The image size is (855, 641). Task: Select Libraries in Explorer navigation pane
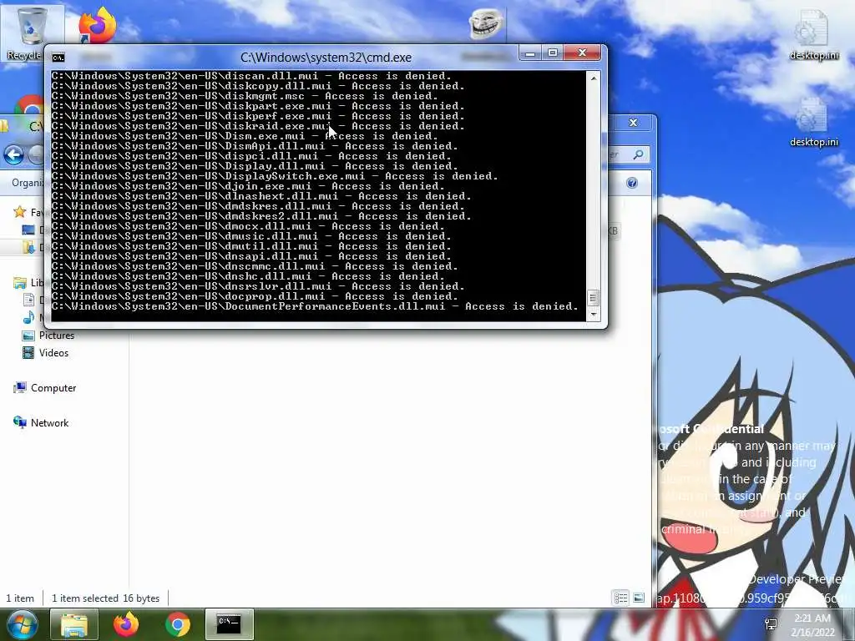tap(28, 282)
